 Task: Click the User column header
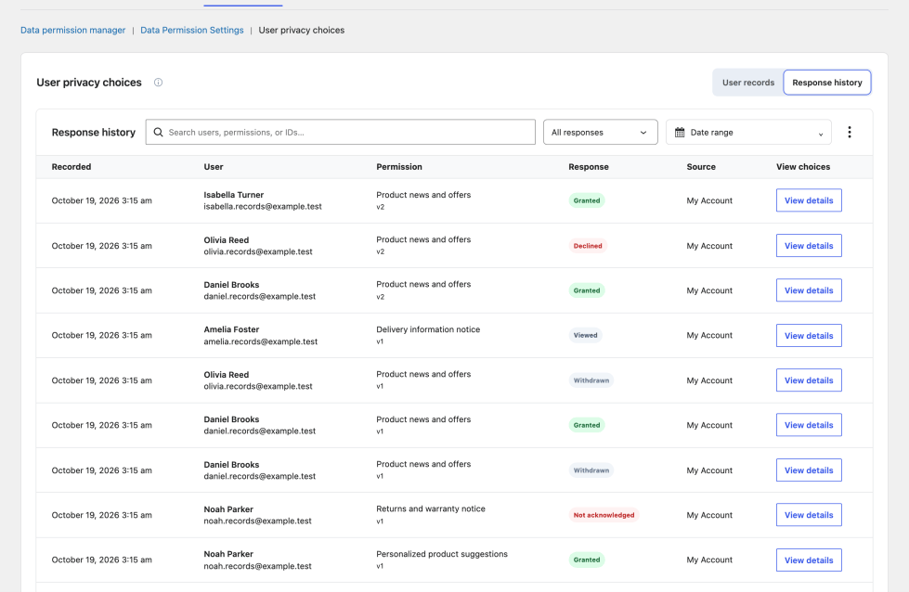214,167
